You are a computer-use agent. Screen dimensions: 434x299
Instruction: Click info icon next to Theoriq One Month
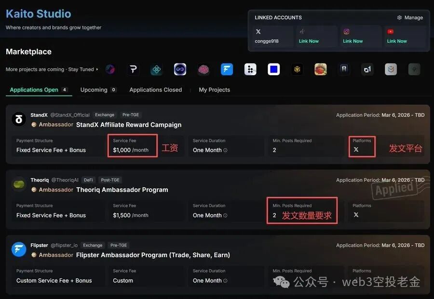point(225,216)
